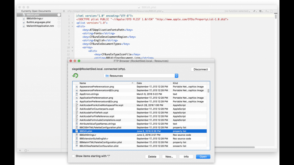Select AskXcodeForIncludeCompletions.scpt row

click(x=140, y=120)
